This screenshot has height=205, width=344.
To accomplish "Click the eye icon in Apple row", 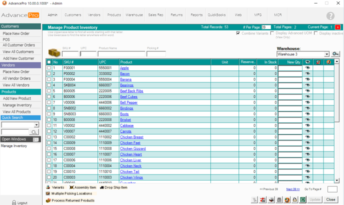I will (x=307, y=68).
